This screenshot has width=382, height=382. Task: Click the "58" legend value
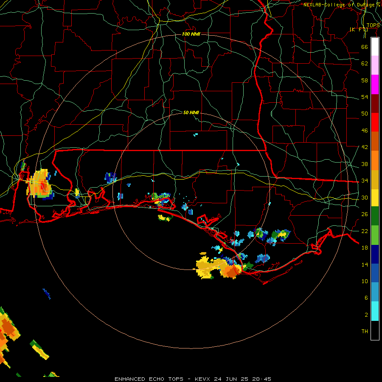click(365, 80)
